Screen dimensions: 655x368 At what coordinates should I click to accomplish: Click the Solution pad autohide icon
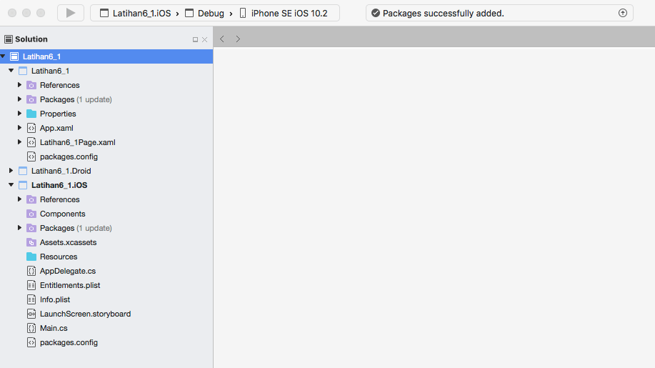(x=195, y=40)
